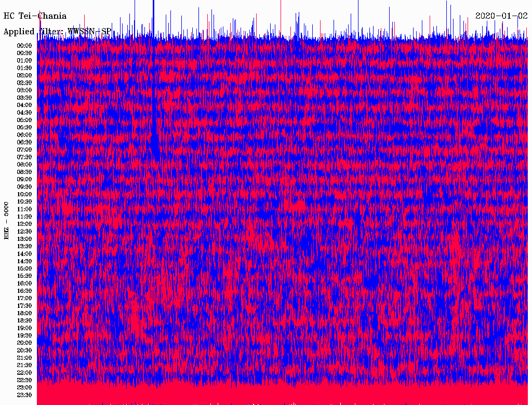Select the 11:30 time label

point(24,217)
